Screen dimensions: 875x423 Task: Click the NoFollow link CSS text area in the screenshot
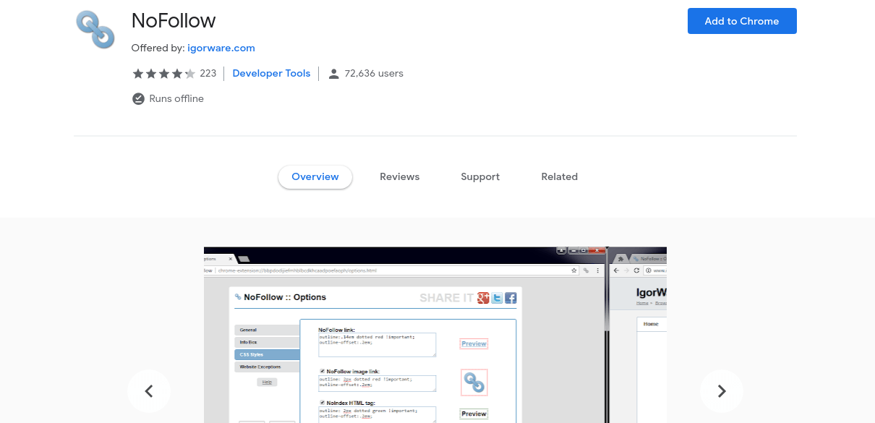(x=377, y=344)
